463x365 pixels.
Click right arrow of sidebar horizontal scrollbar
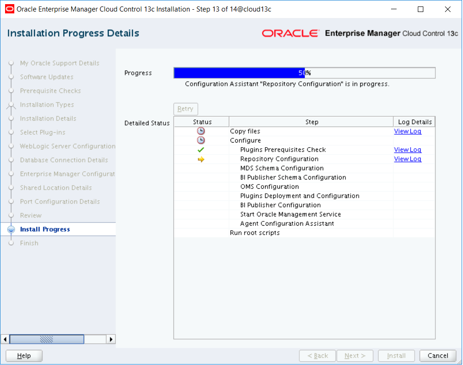[111, 339]
